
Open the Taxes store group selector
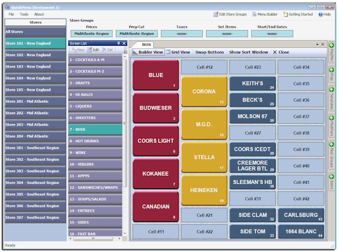[x=182, y=34]
